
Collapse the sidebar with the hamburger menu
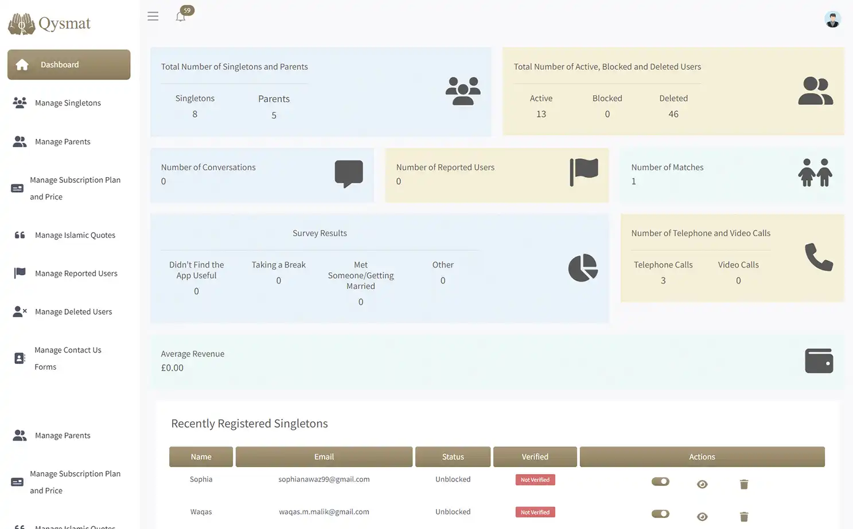click(153, 16)
